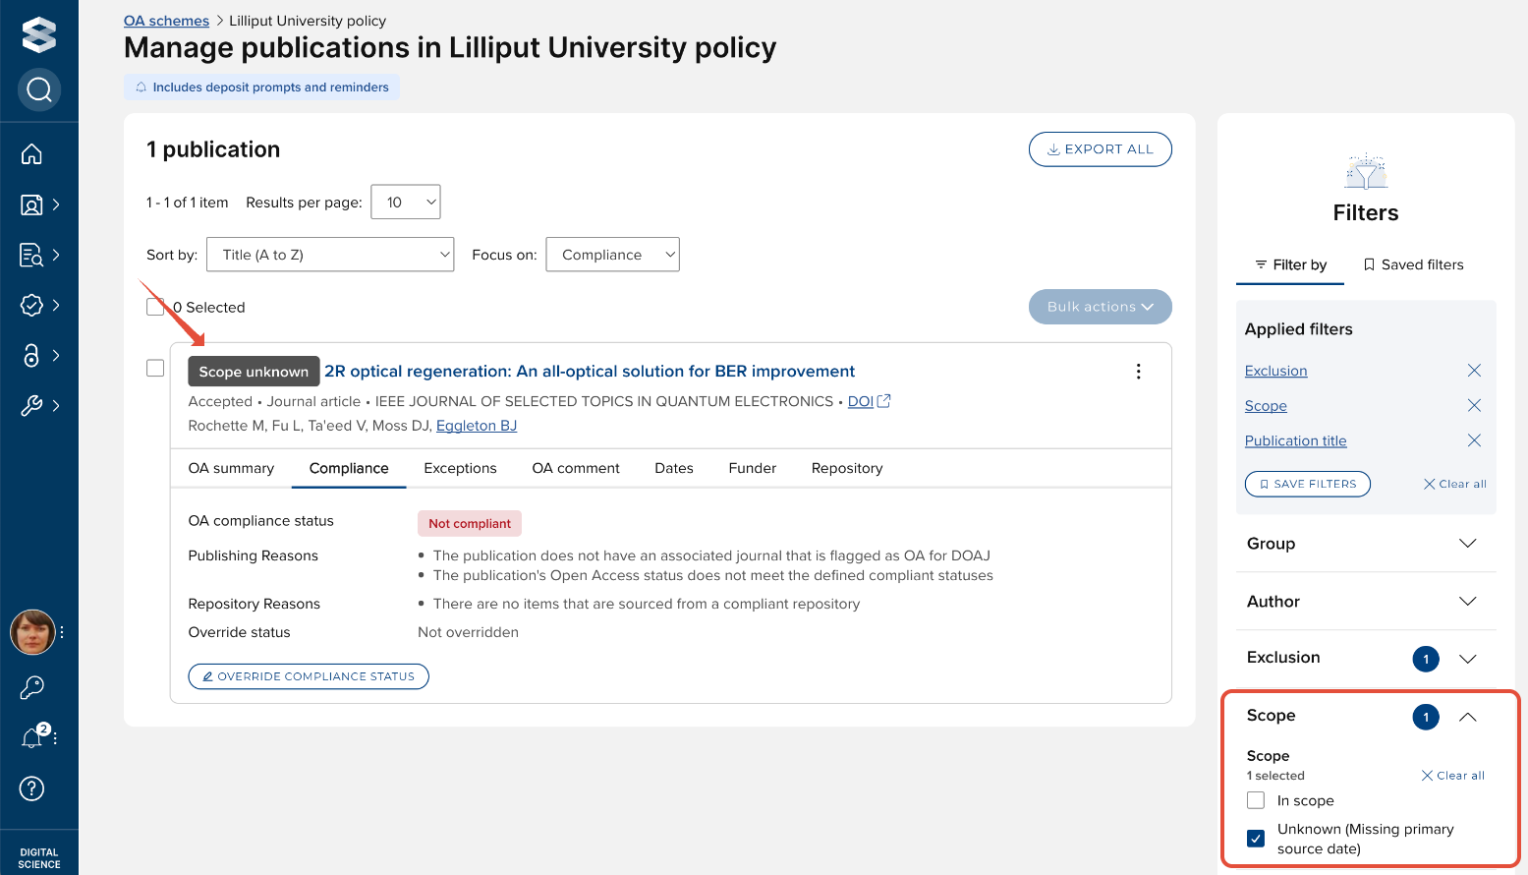Open the search icon in sidebar
Image resolution: width=1528 pixels, height=875 pixels.
(x=39, y=90)
